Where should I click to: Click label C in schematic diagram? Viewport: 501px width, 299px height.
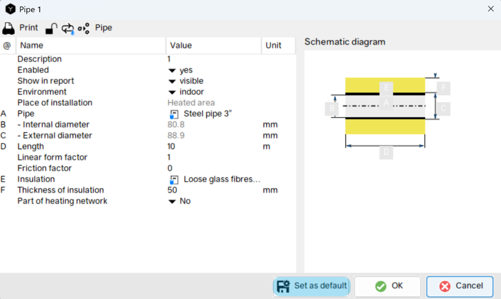pos(443,109)
